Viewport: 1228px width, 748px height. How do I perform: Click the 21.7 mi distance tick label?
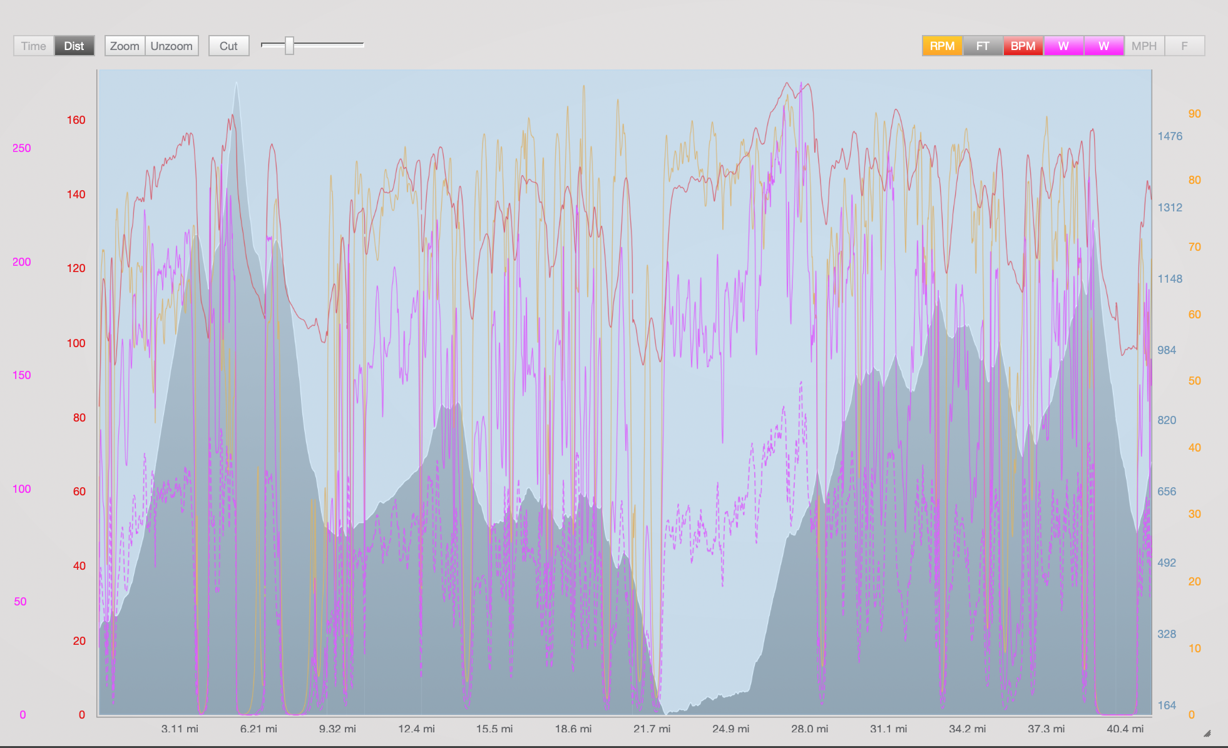point(652,729)
